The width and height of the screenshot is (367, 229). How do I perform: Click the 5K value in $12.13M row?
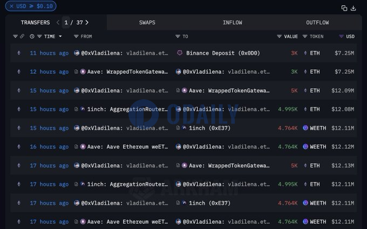294,166
